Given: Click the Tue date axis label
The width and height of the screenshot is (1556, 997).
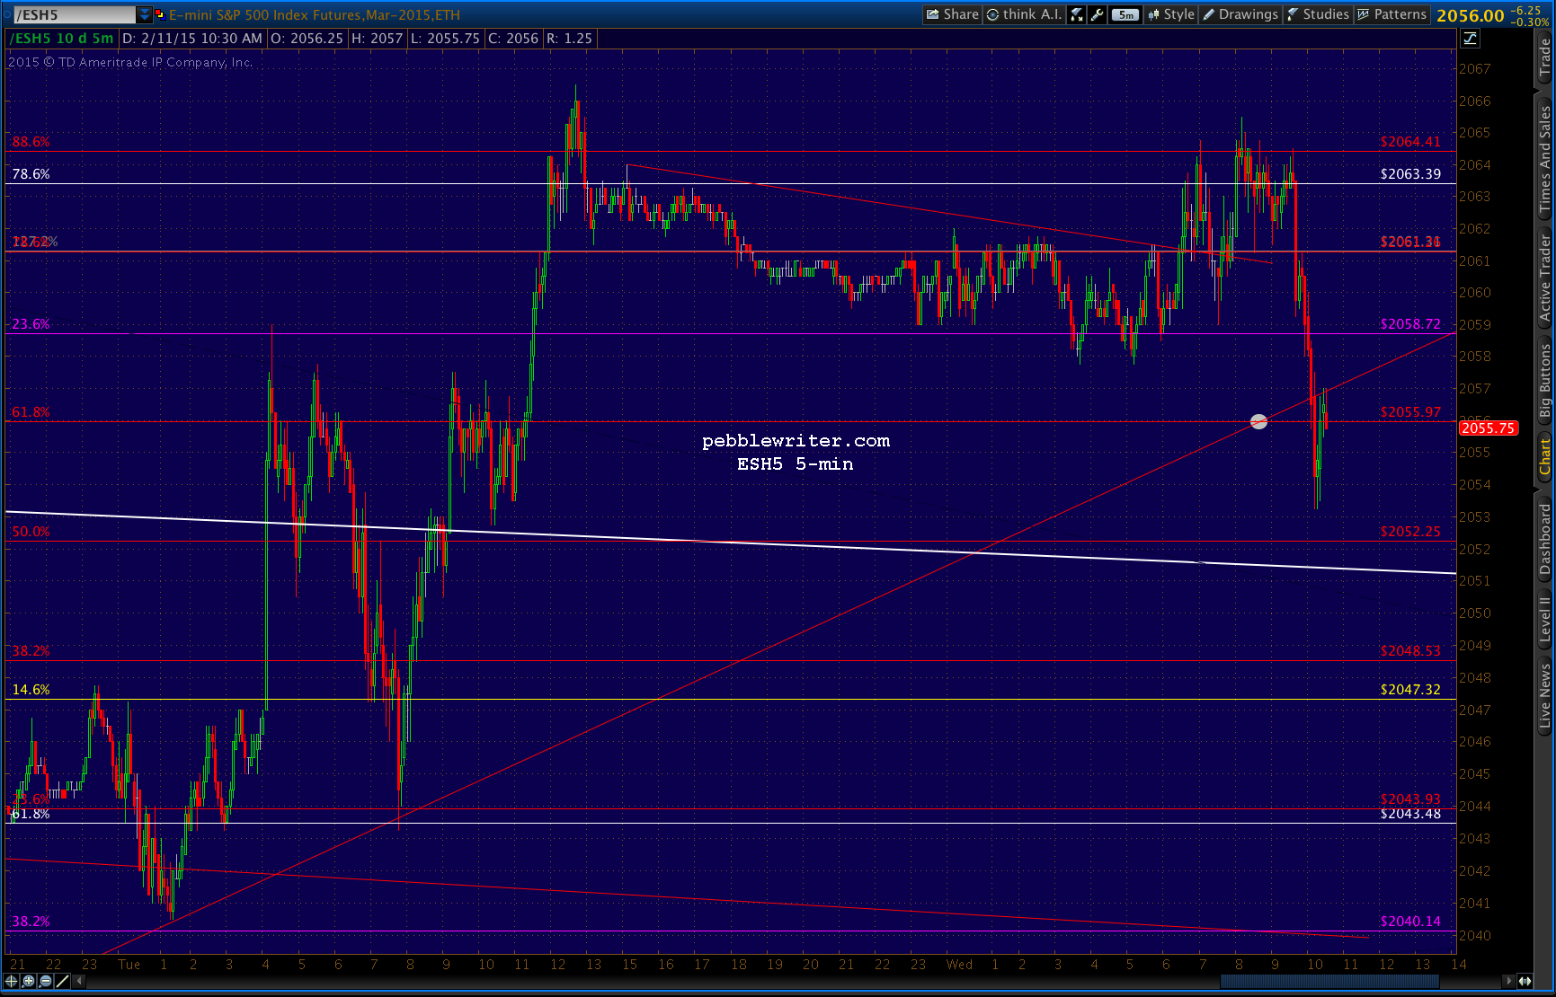Looking at the screenshot, I should point(129,965).
